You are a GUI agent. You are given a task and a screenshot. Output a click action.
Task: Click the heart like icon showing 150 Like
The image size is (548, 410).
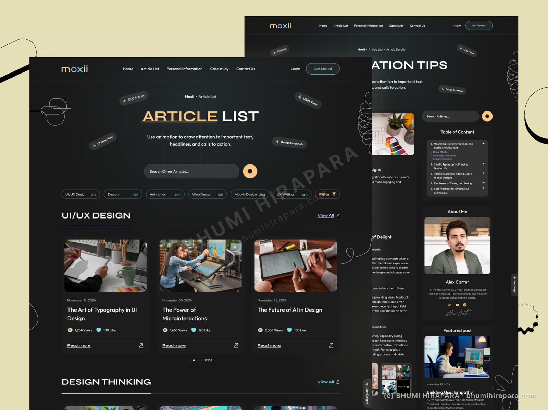(x=289, y=330)
